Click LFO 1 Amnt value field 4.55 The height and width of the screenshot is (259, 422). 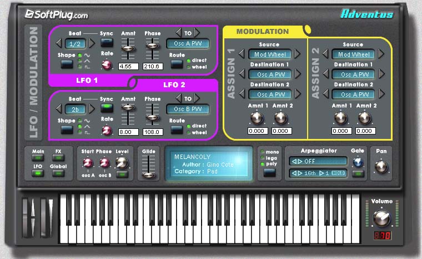pyautogui.click(x=128, y=66)
